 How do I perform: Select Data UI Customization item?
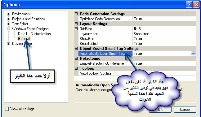tap(34, 34)
